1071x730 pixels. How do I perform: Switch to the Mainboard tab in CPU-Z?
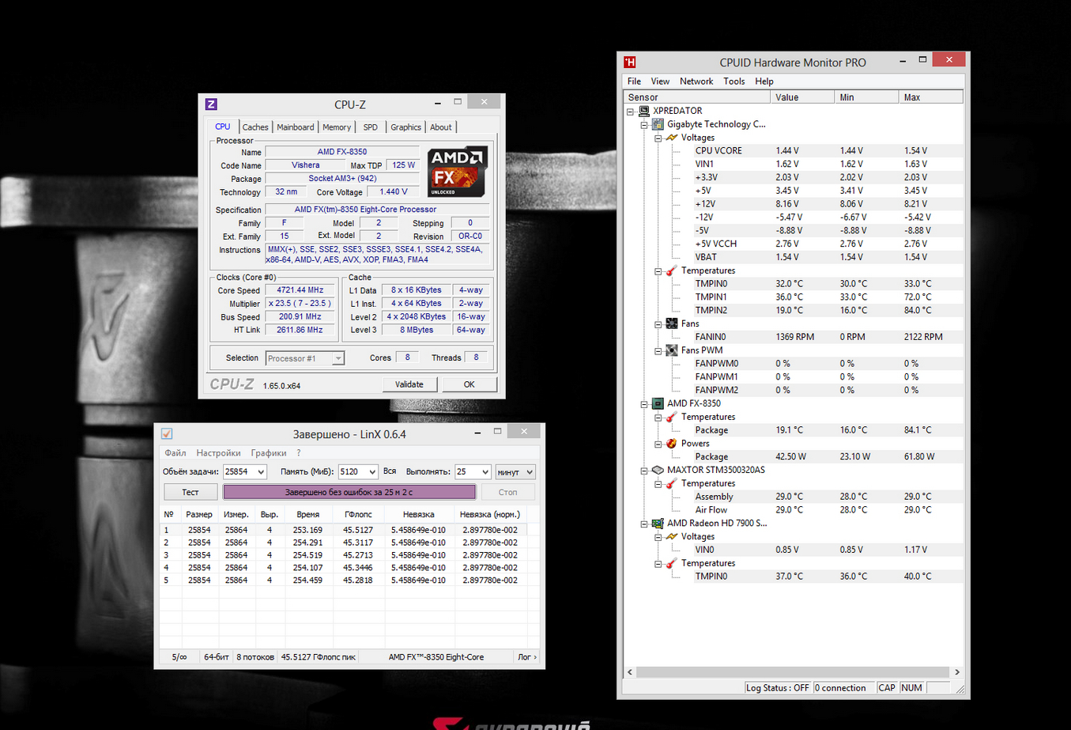coord(296,127)
